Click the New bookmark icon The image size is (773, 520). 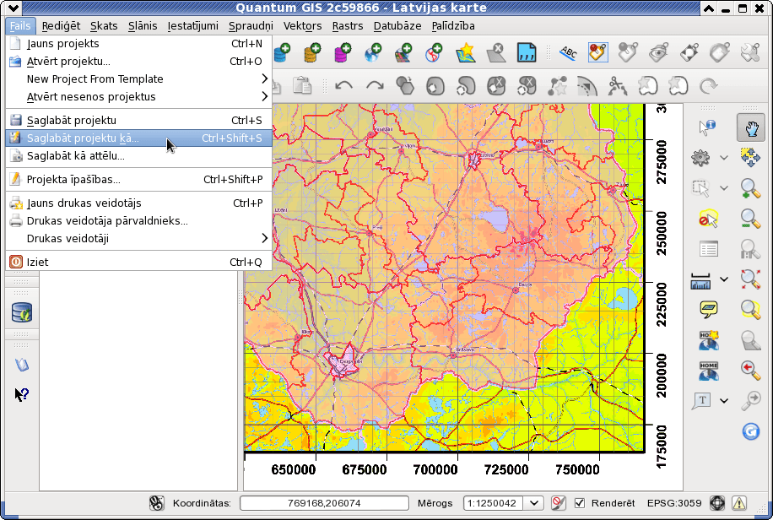708,340
